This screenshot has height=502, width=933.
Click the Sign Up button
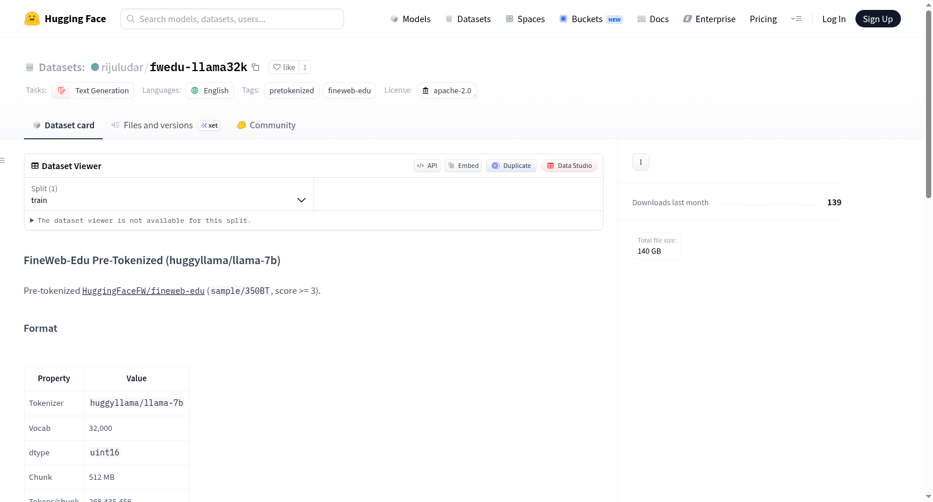pyautogui.click(x=878, y=19)
